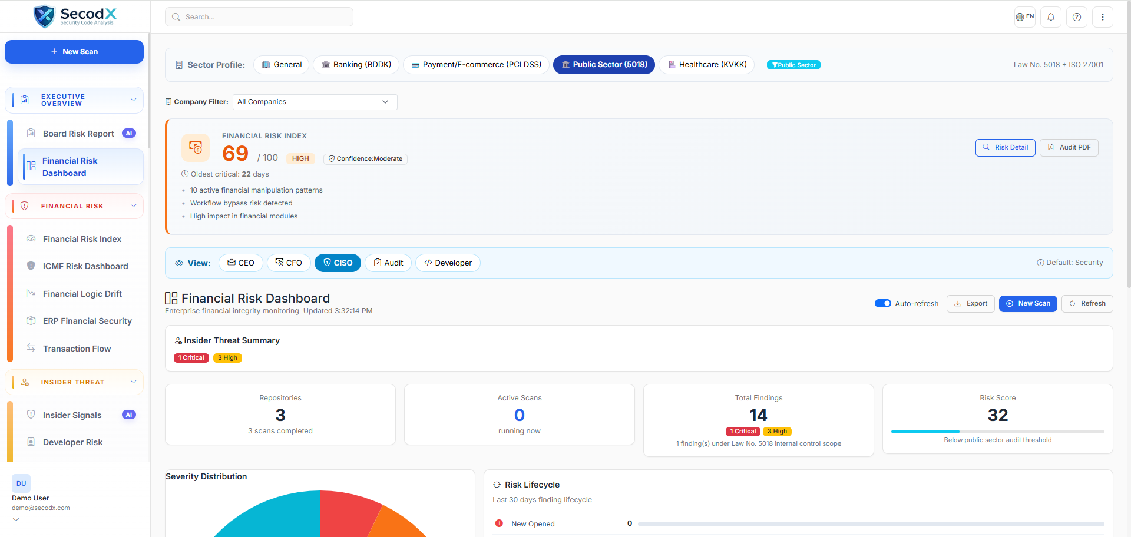Click the Search input field
This screenshot has width=1131, height=537.
(x=259, y=17)
